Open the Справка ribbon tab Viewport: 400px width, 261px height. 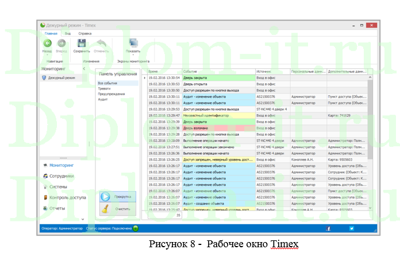pyautogui.click(x=85, y=34)
